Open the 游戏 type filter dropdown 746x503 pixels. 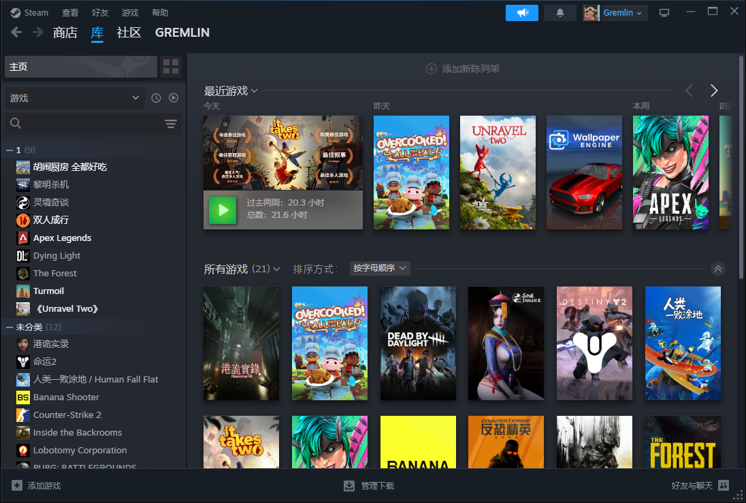pyautogui.click(x=74, y=98)
